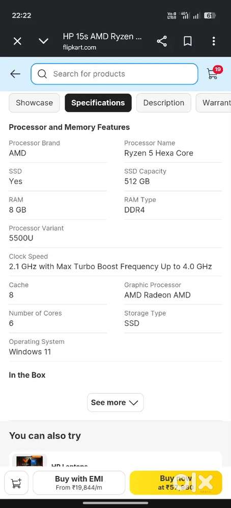Close the browser tab with X icon

point(17,41)
